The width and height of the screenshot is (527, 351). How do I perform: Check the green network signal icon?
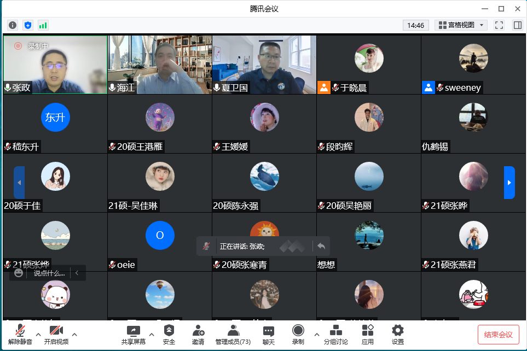(x=43, y=25)
